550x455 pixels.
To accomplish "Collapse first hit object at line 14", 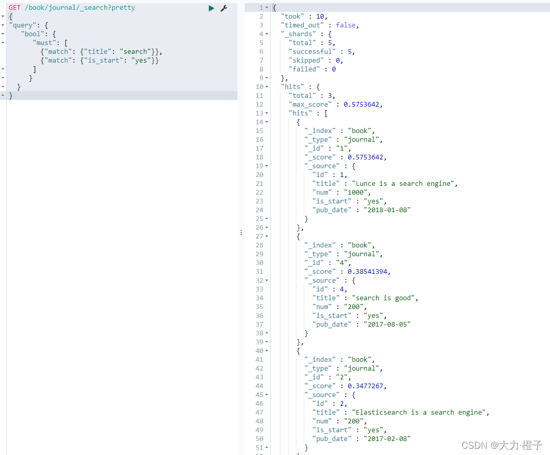I will click(267, 122).
